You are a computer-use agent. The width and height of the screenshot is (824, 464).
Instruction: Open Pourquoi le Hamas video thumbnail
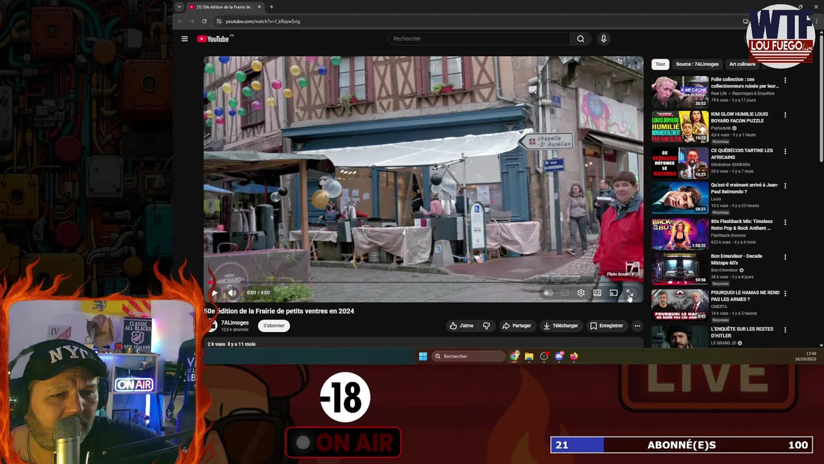click(680, 304)
